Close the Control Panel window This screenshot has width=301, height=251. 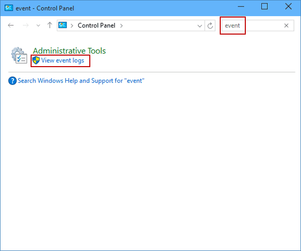(x=288, y=7)
